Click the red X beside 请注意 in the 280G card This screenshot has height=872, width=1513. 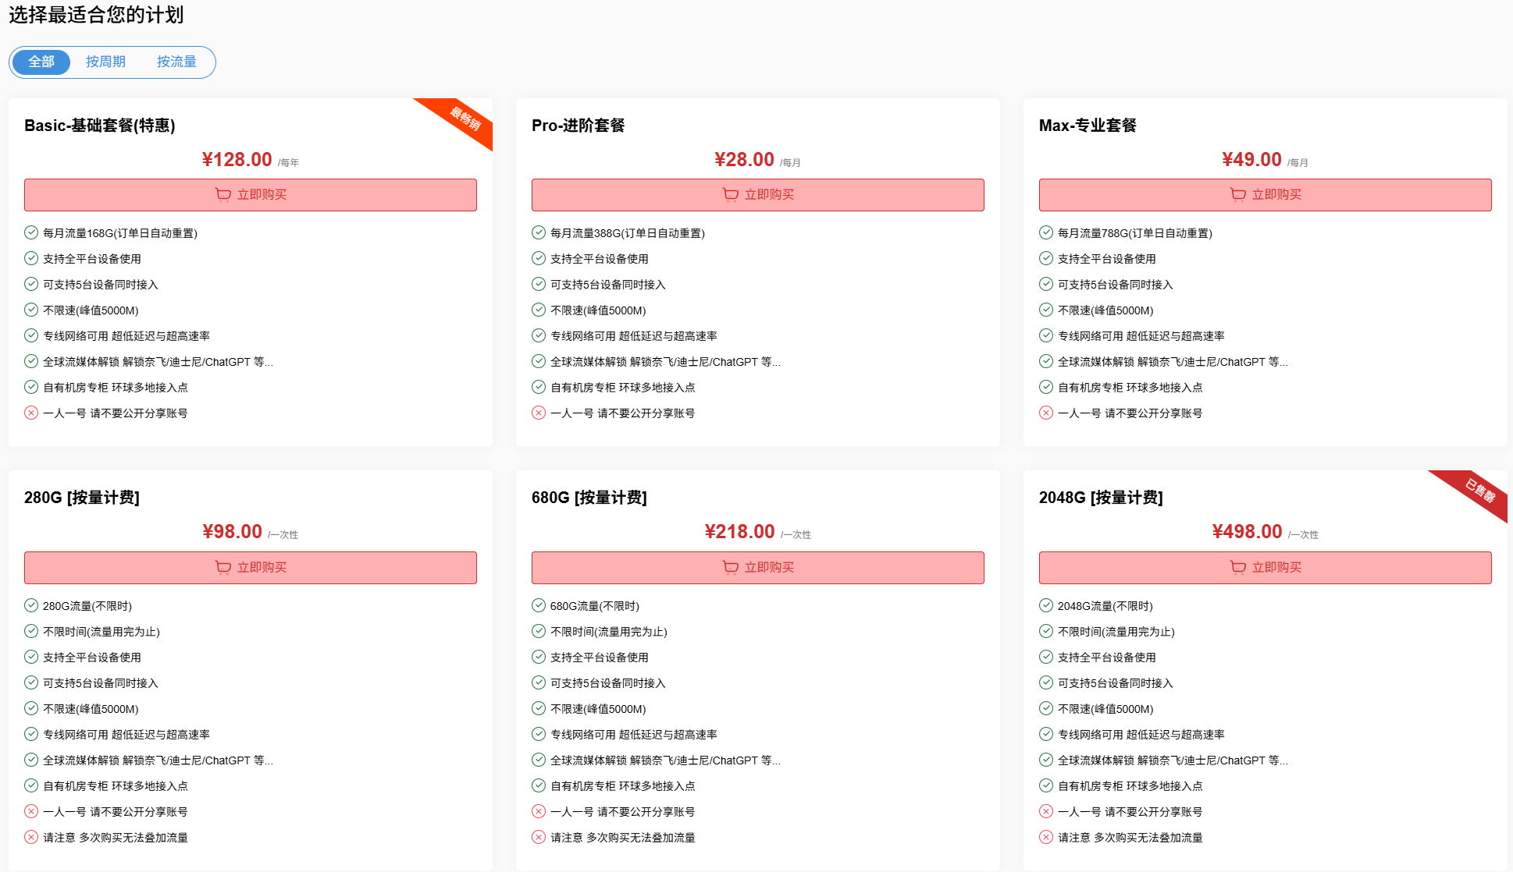point(31,837)
